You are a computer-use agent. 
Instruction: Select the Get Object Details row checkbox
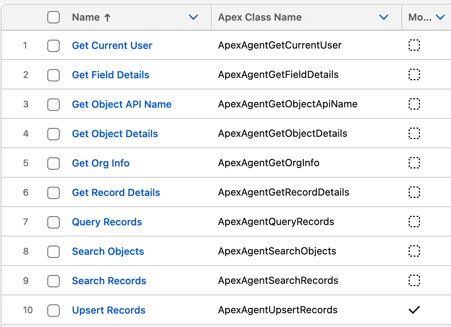54,134
